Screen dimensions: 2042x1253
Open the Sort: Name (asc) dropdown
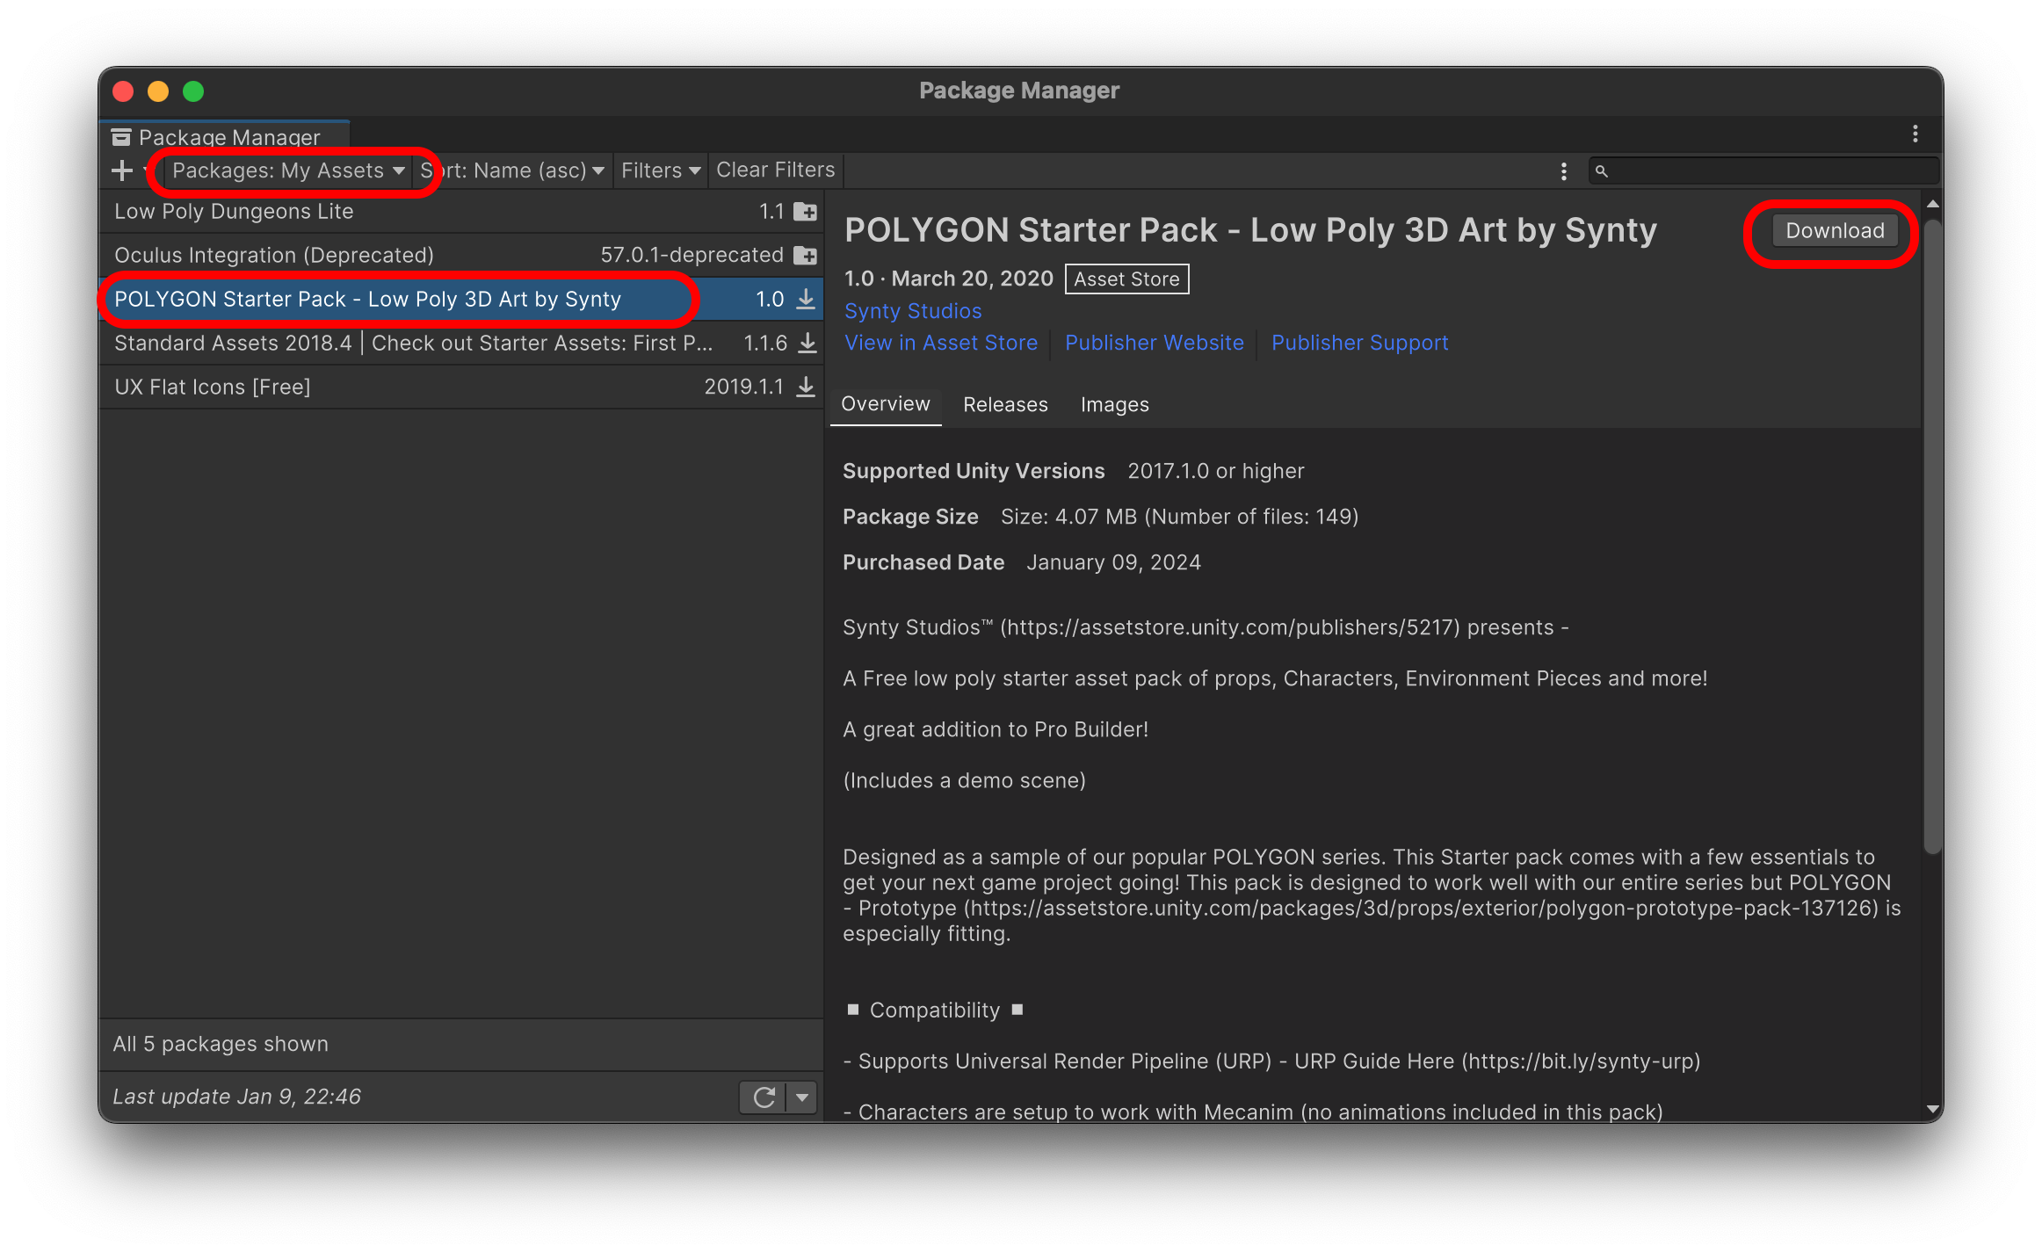(513, 170)
